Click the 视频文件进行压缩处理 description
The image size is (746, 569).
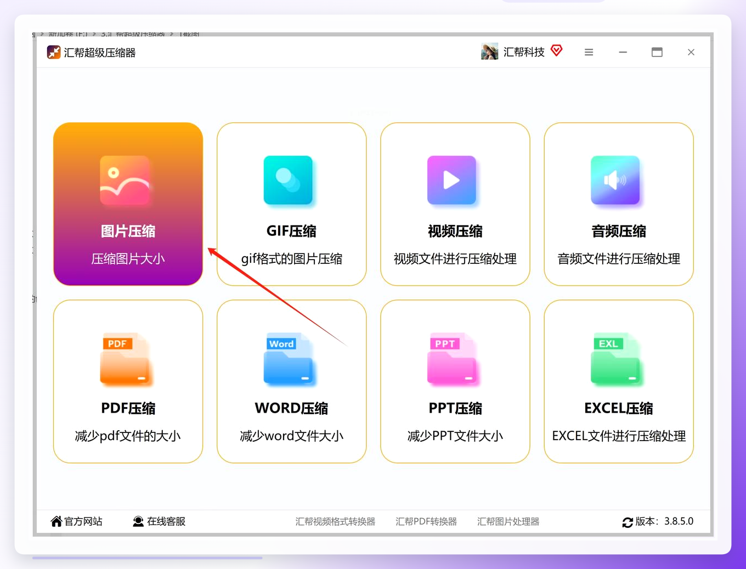point(455,259)
